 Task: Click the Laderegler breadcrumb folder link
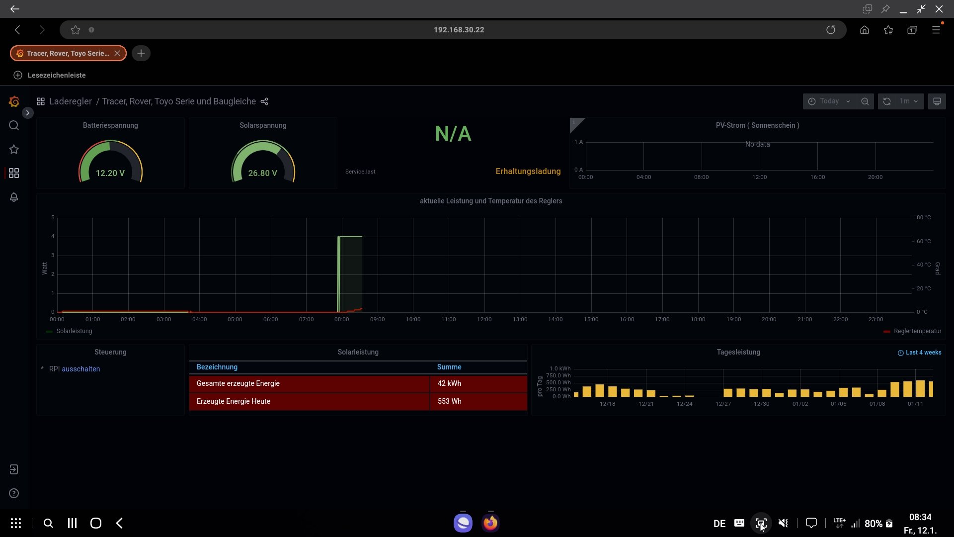tap(71, 101)
